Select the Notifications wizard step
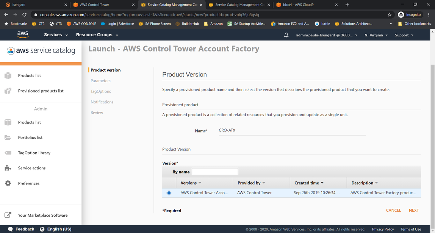Image resolution: width=435 pixels, height=233 pixels. 102,102
